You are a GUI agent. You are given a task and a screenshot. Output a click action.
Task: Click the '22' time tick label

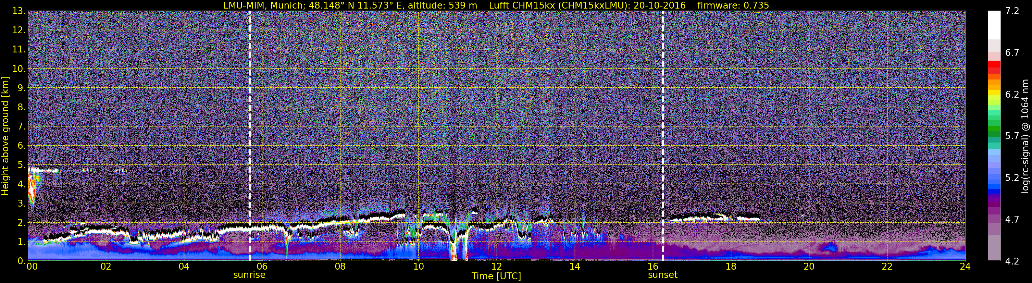click(887, 267)
